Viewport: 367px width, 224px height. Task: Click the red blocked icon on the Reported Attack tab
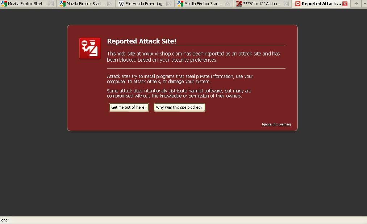297,4
